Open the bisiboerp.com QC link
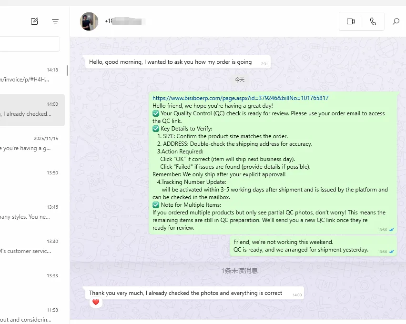 click(240, 98)
